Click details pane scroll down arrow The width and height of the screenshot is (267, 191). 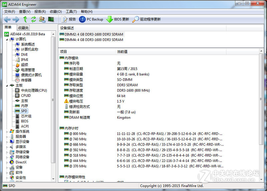pos(261,180)
